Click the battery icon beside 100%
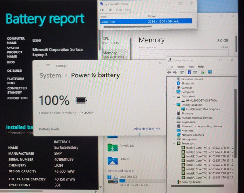Viewport: 244px width, 193px height. pos(81,100)
